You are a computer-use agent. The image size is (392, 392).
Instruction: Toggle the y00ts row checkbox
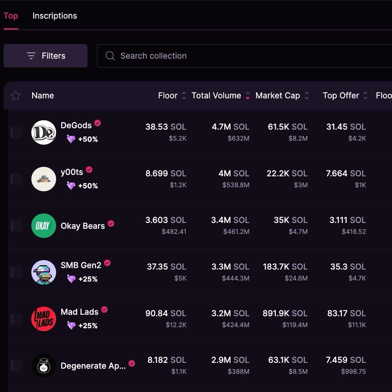(x=16, y=179)
